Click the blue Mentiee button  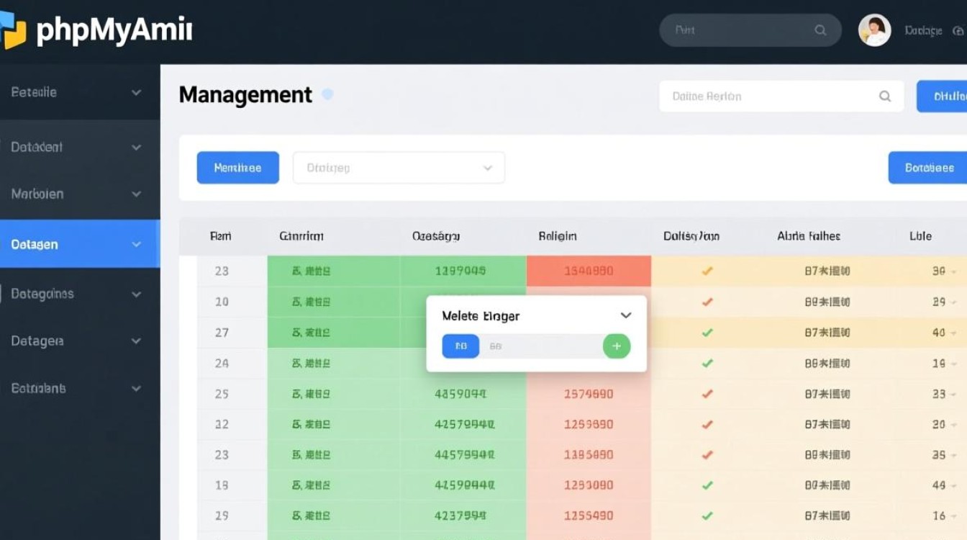click(237, 168)
